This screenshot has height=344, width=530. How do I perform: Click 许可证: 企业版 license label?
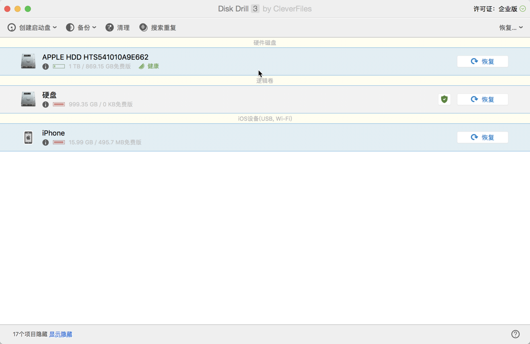(495, 9)
